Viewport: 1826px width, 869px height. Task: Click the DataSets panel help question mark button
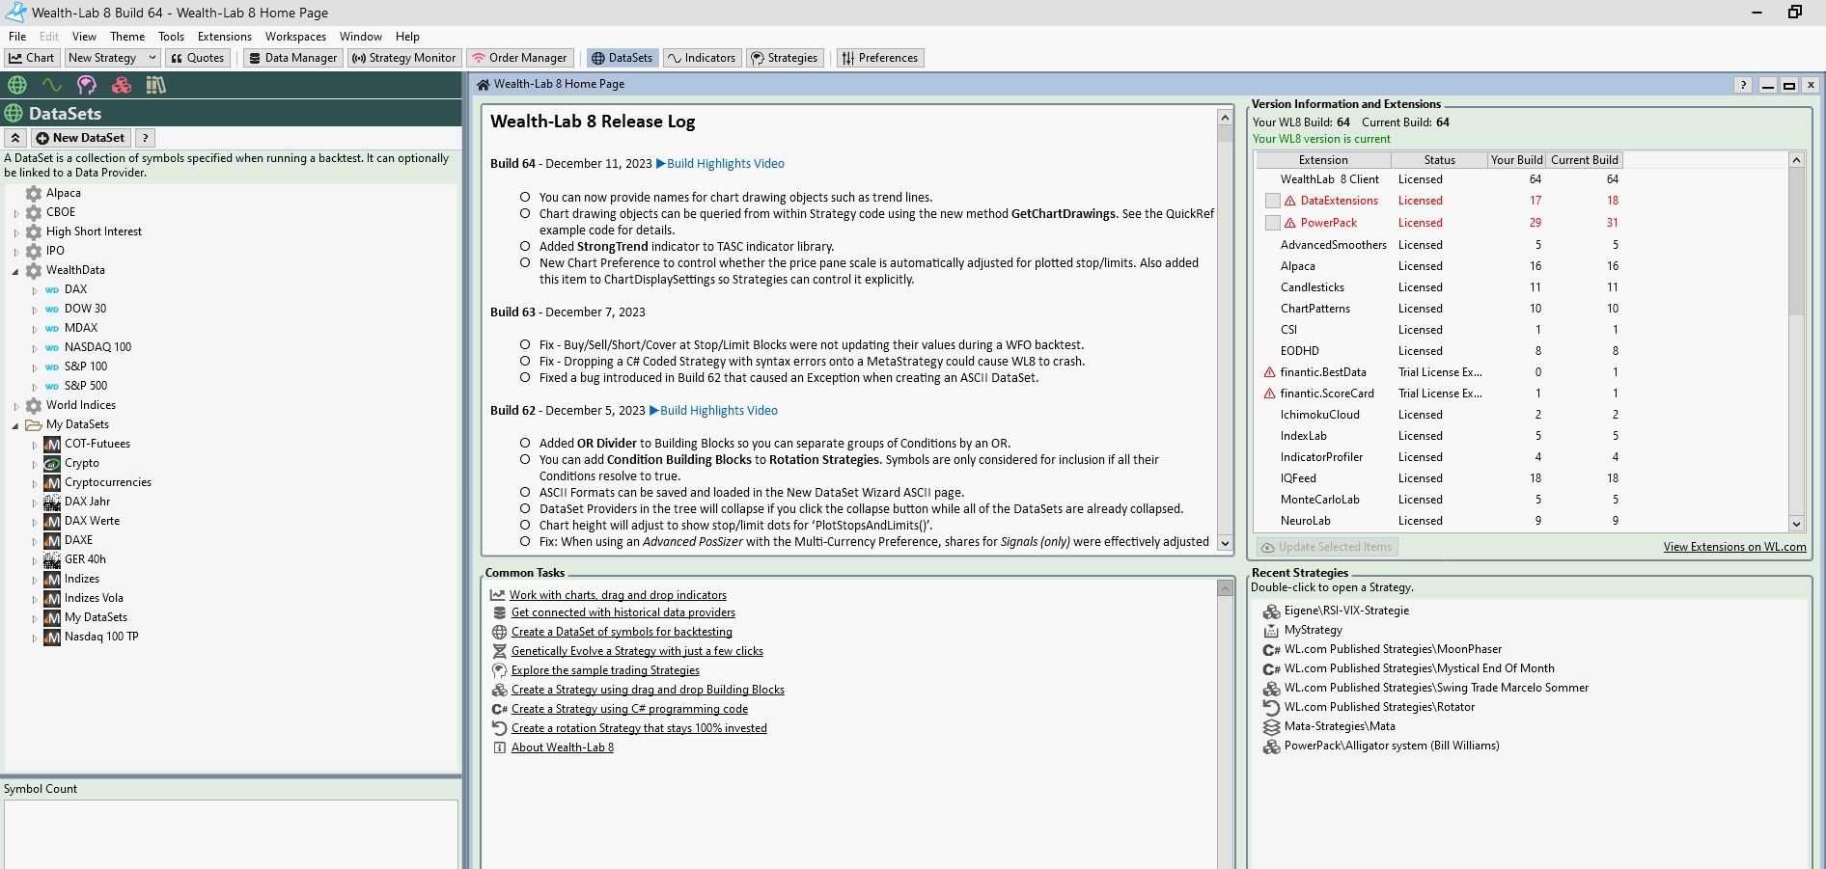(145, 138)
